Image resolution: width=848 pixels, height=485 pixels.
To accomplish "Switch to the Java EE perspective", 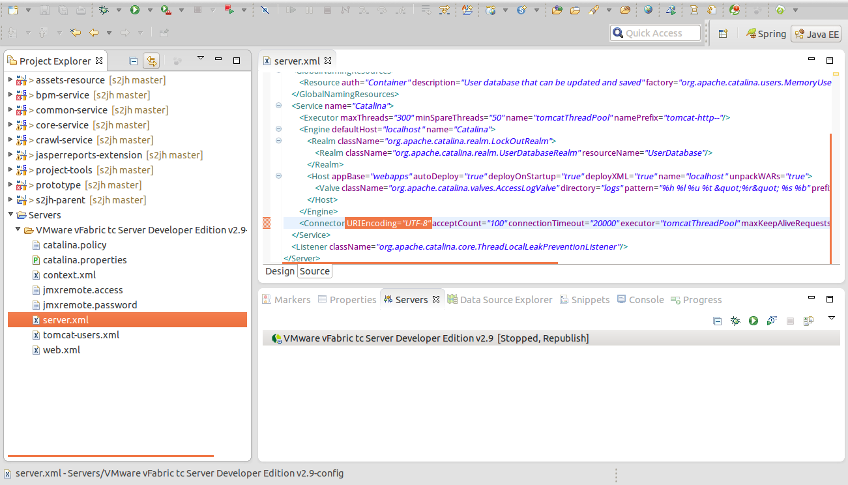I will (x=816, y=34).
